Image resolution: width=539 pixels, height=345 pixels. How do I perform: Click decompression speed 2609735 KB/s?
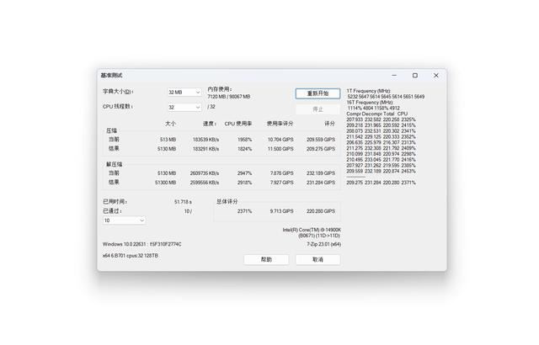coord(205,173)
